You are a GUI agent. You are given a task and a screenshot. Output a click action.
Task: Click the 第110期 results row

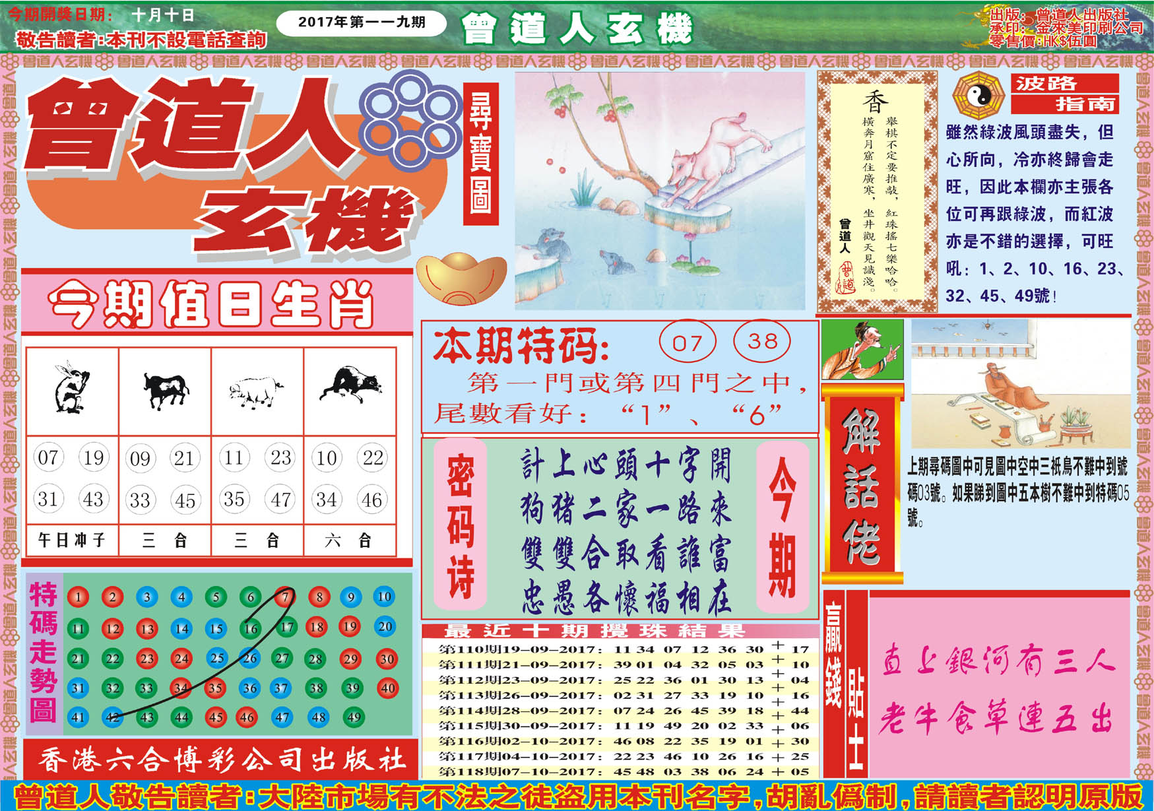(624, 649)
